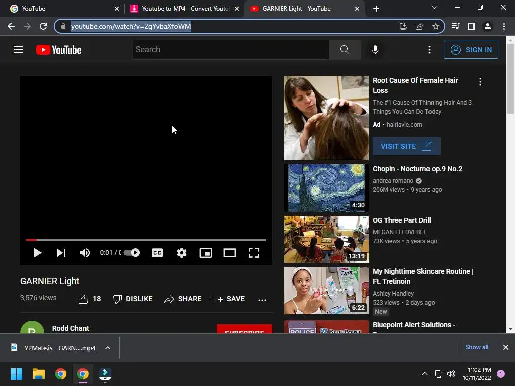This screenshot has height=386, width=515.
Task: Open Windows Start menu
Action: click(x=16, y=374)
